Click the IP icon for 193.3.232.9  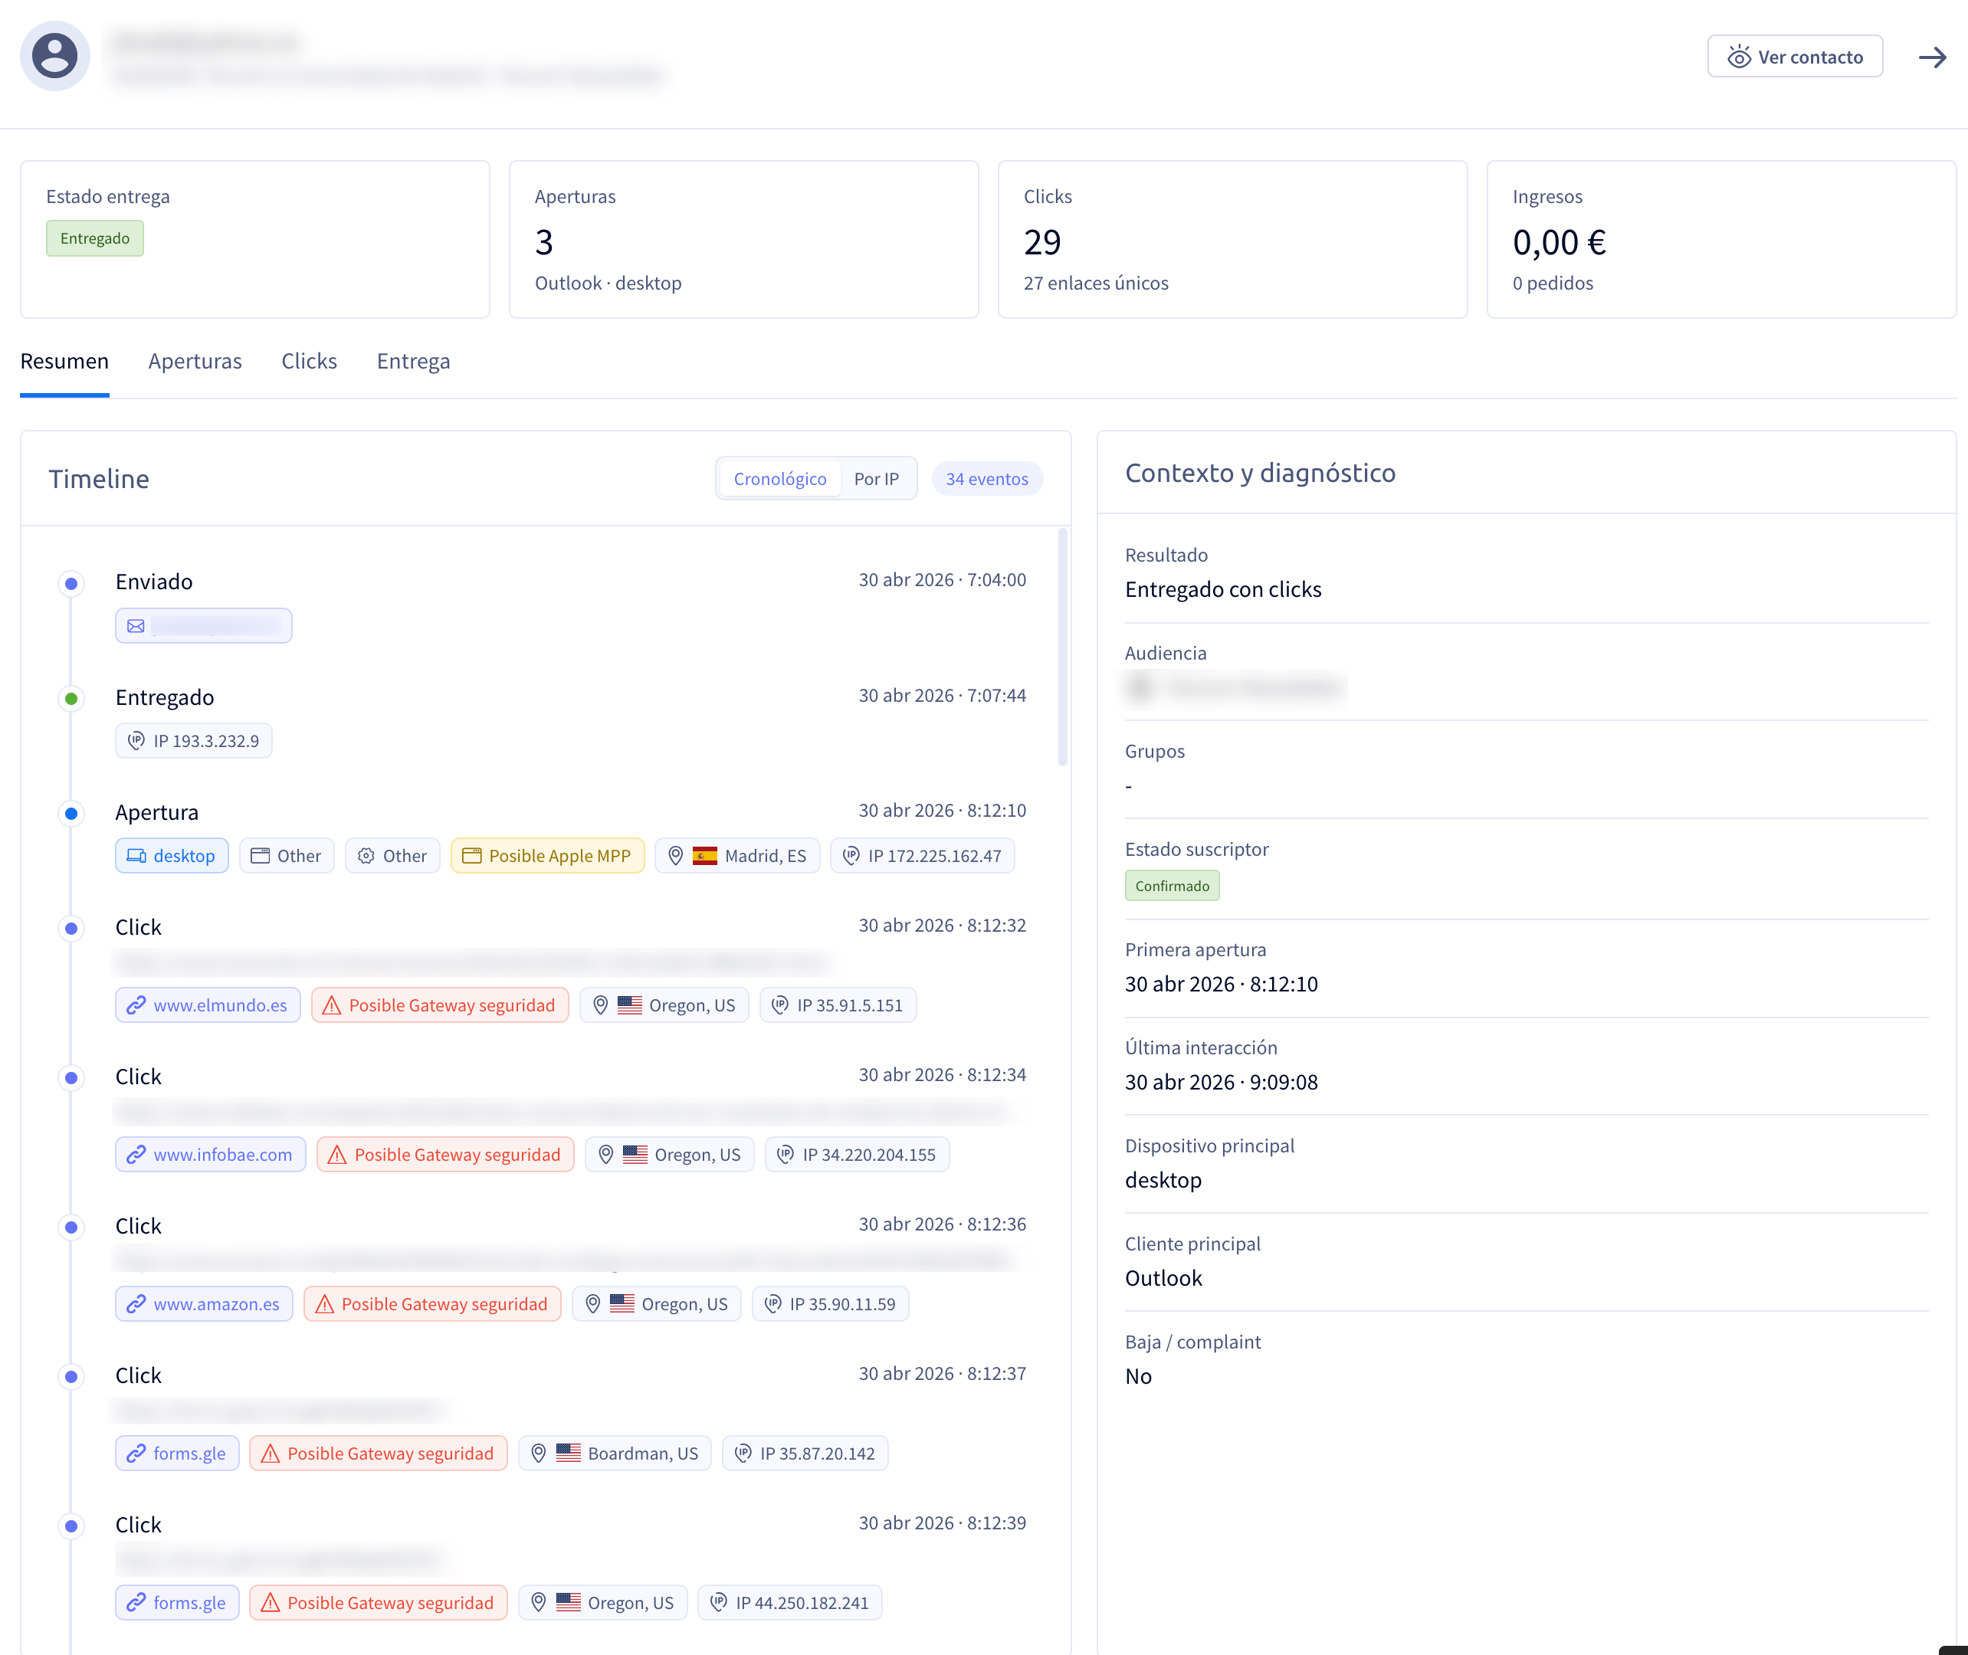pos(136,740)
